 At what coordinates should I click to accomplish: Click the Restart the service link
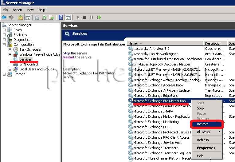69,57
